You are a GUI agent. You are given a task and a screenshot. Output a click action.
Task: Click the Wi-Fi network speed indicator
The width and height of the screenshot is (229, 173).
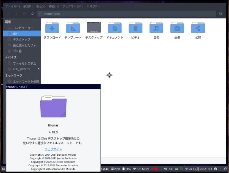pos(141,169)
